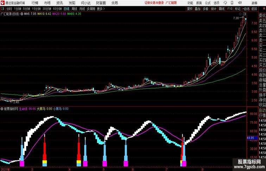
Task: Toggle the panel layout icon left of 分时
Action: coord(2,9)
